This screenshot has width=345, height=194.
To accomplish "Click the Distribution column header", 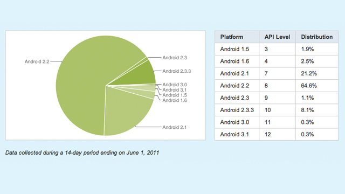I will click(317, 37).
